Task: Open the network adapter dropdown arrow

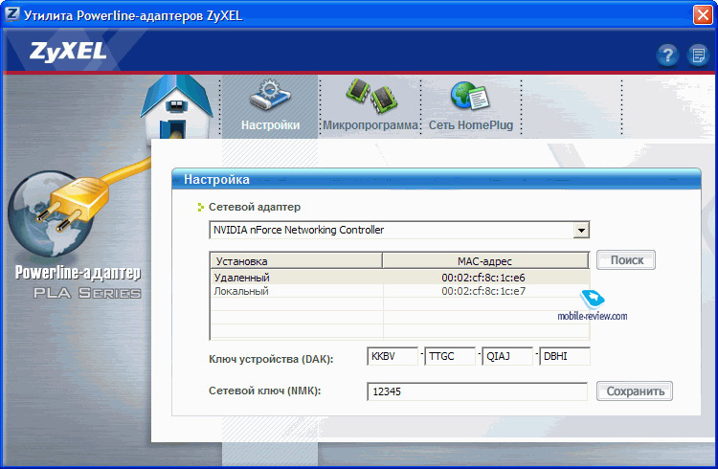Action: pos(581,230)
